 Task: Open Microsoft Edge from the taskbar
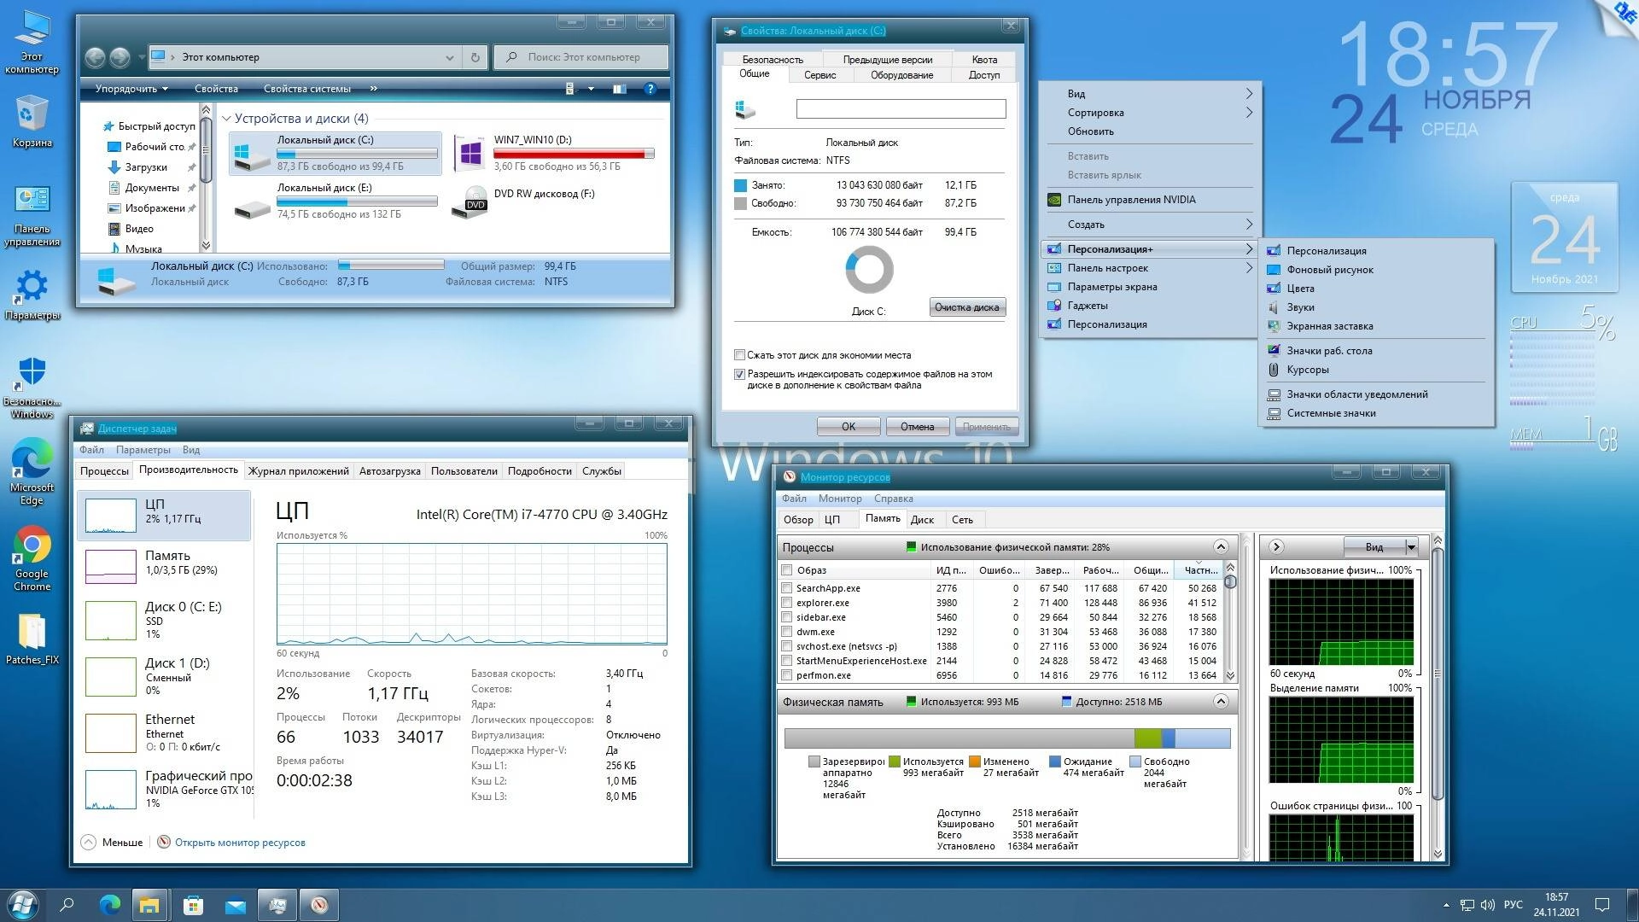(x=108, y=905)
